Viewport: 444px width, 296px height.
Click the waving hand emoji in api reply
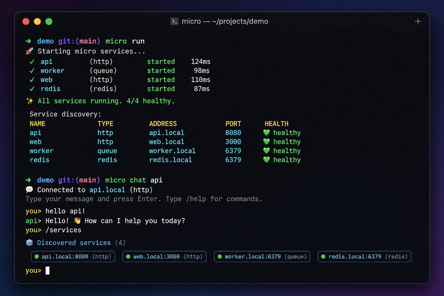point(77,221)
